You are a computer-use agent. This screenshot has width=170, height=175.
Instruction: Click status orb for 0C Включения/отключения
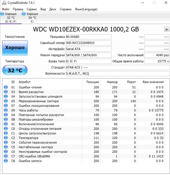click(6, 124)
